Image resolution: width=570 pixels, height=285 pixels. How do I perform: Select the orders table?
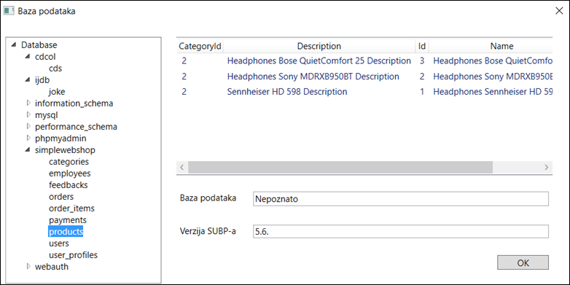coord(61,197)
